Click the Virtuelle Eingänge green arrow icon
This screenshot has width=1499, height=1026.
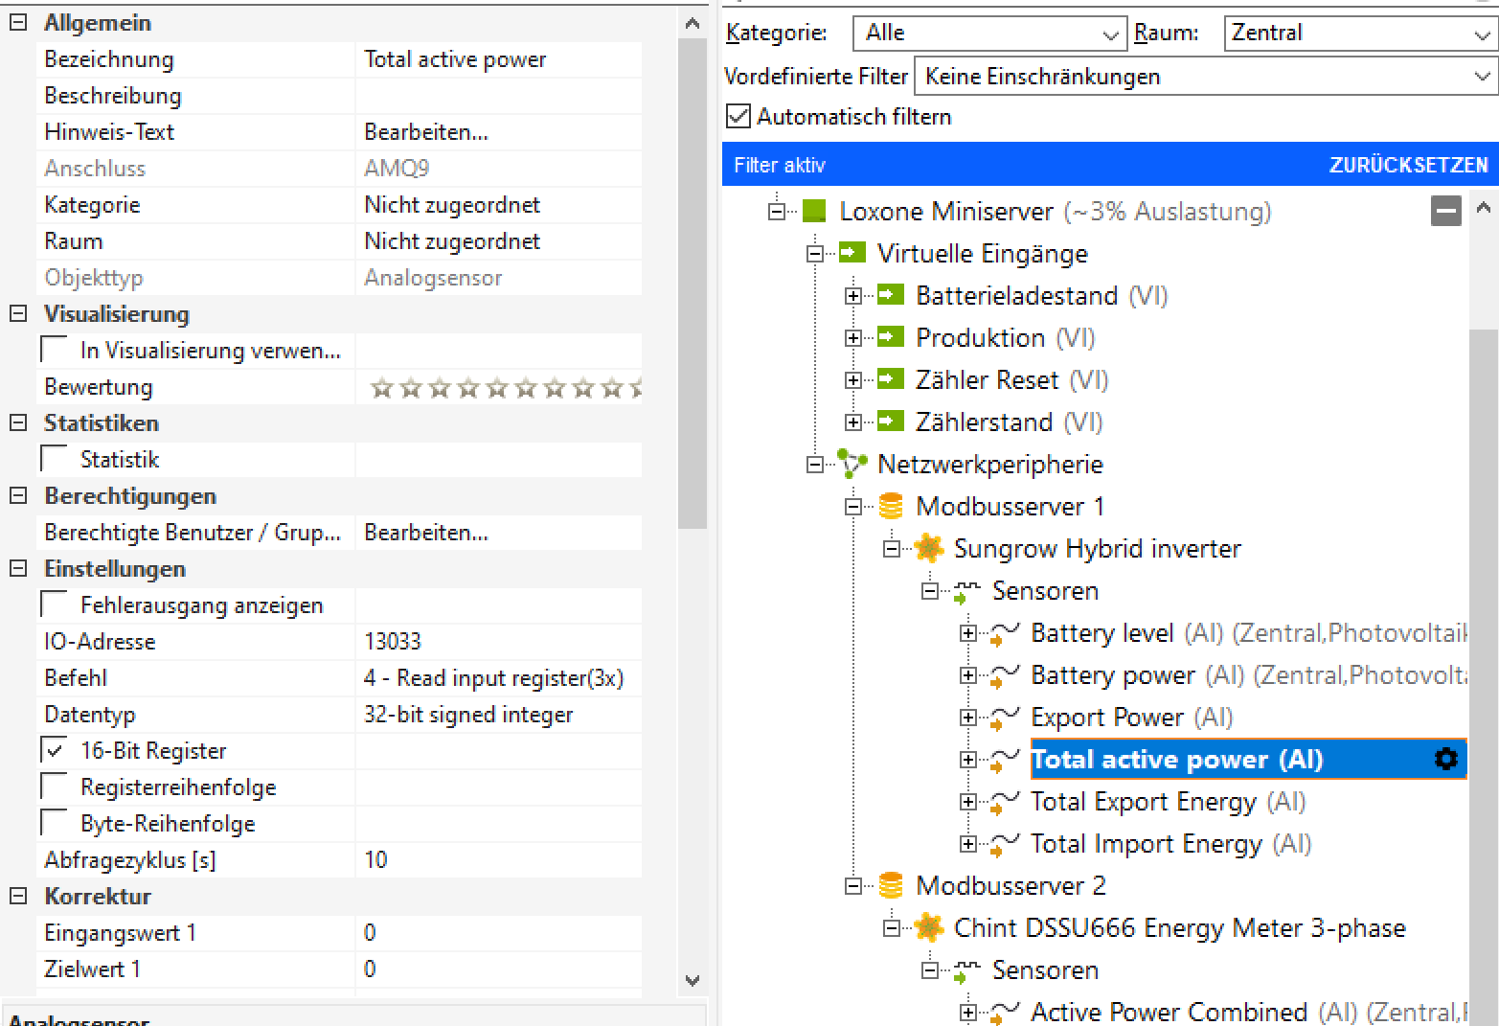[852, 254]
